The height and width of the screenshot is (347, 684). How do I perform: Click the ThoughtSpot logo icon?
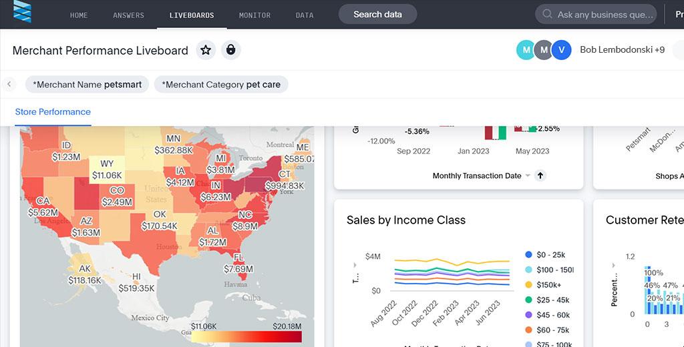tap(22, 12)
